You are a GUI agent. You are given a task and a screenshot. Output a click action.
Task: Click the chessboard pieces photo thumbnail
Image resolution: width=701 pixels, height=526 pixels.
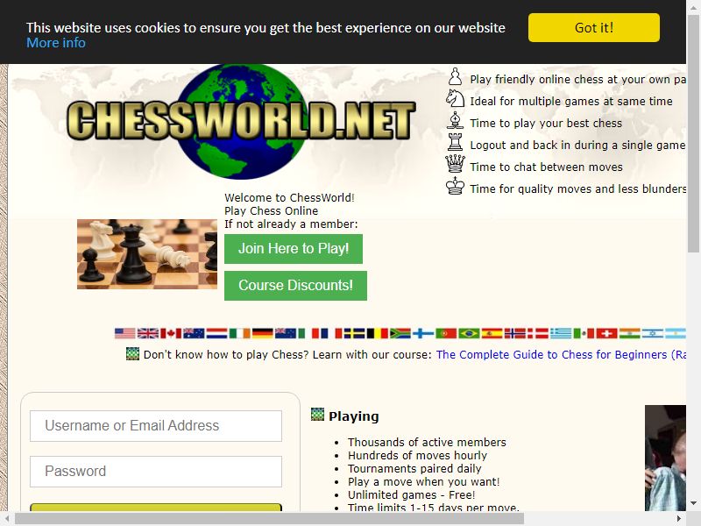click(147, 254)
